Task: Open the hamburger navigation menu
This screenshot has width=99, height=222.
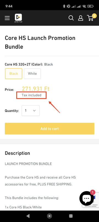Action: [7, 18]
